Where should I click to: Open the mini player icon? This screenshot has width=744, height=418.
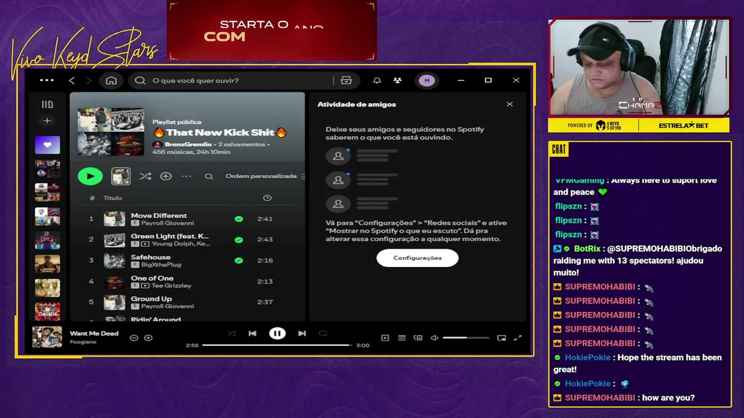pyautogui.click(x=502, y=338)
